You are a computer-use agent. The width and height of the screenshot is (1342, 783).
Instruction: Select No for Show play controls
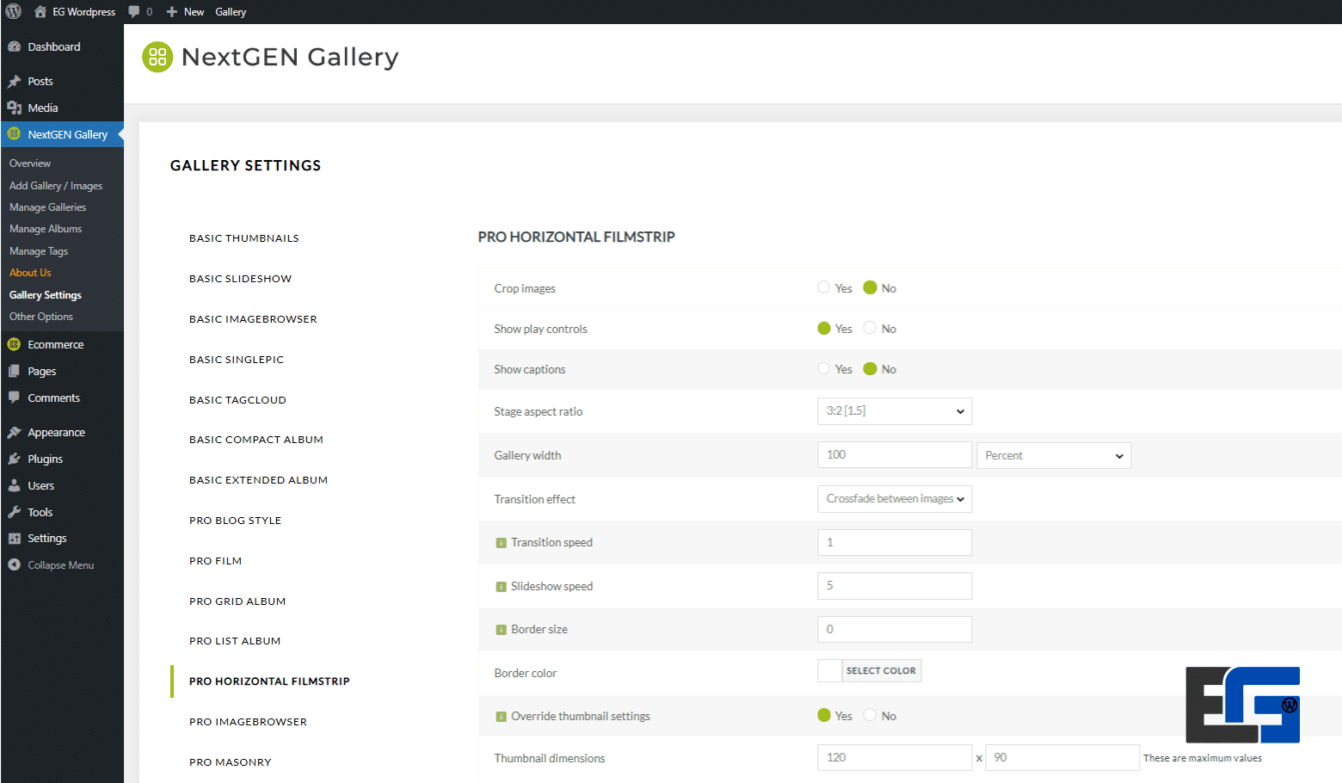coord(870,328)
